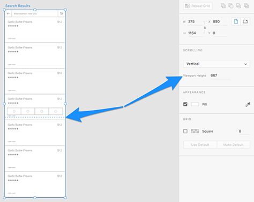The height and width of the screenshot is (202, 254).
Task: Click the top-center artboard resize handle
Action: [35, 10]
